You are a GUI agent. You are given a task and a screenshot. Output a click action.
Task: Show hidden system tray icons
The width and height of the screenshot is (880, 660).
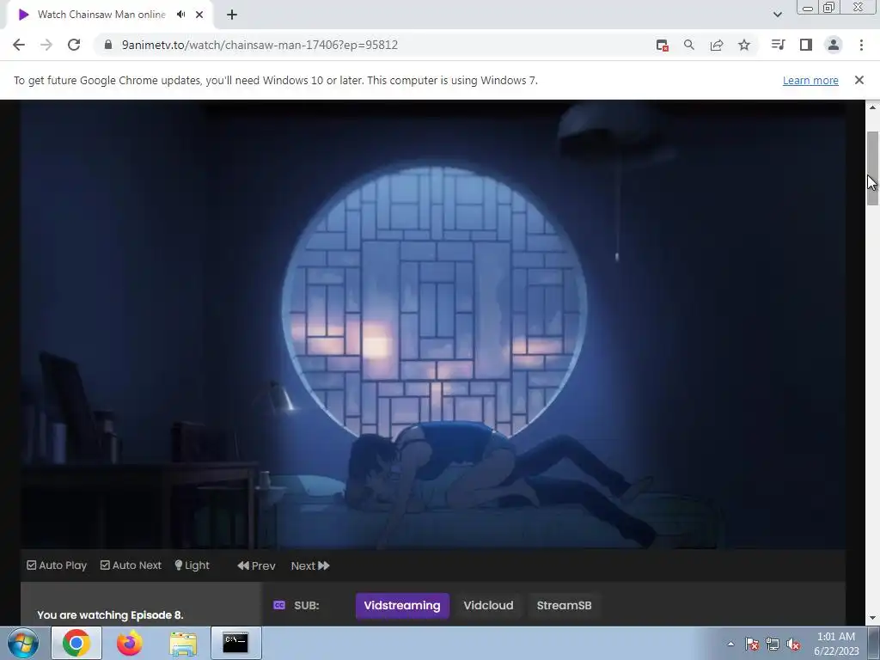point(730,644)
